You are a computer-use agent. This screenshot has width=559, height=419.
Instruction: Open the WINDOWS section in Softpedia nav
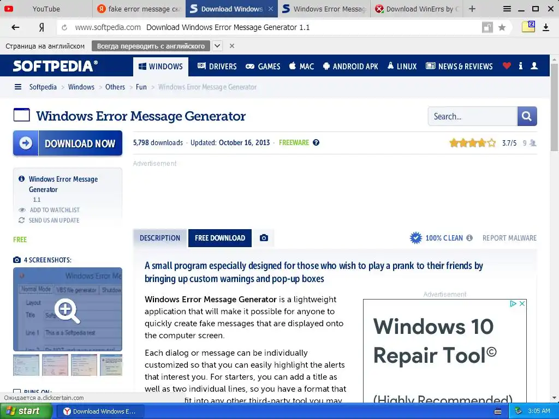tap(161, 67)
